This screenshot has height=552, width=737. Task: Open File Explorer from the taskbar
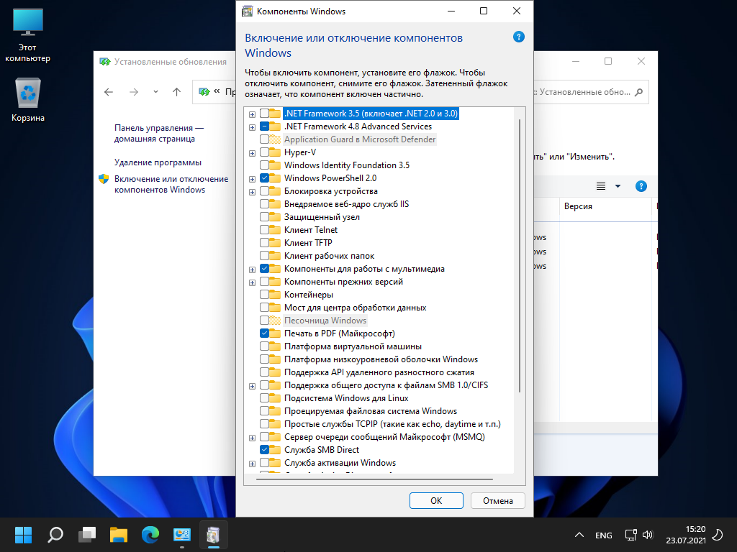(118, 535)
